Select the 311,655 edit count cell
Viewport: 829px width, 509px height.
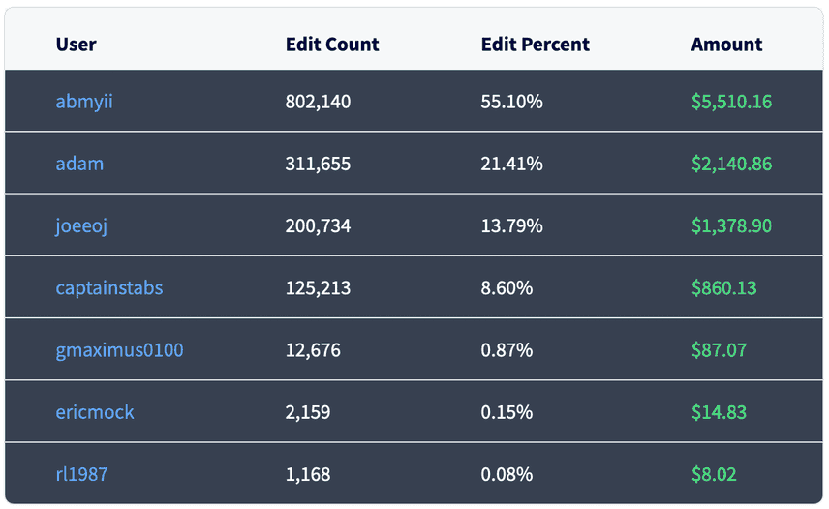pyautogui.click(x=318, y=164)
